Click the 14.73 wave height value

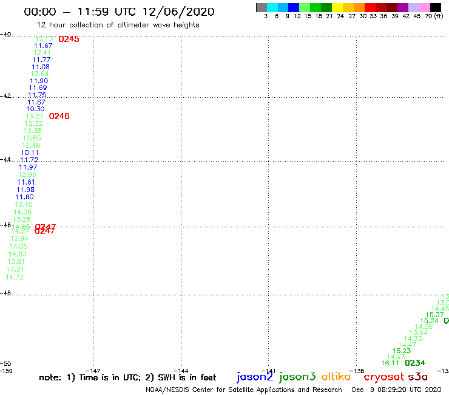[15, 277]
